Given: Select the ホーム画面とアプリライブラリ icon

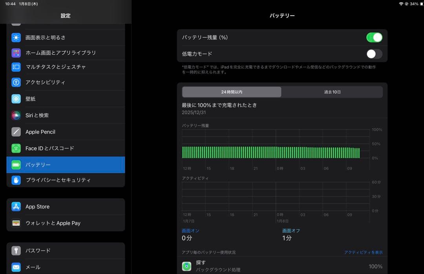Looking at the screenshot, I should tap(16, 52).
